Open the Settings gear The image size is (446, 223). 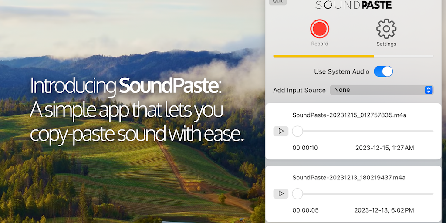click(386, 29)
